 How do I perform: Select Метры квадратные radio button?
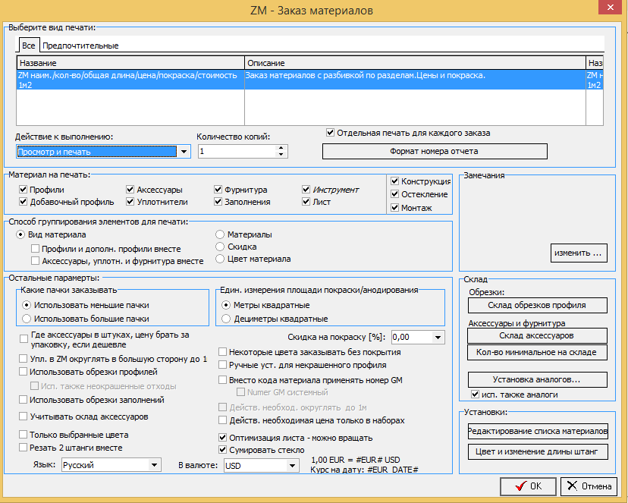[226, 305]
